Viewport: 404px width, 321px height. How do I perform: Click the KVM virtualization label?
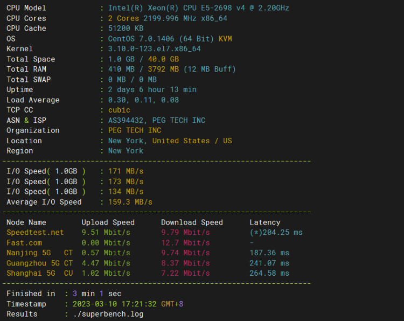[x=225, y=39]
